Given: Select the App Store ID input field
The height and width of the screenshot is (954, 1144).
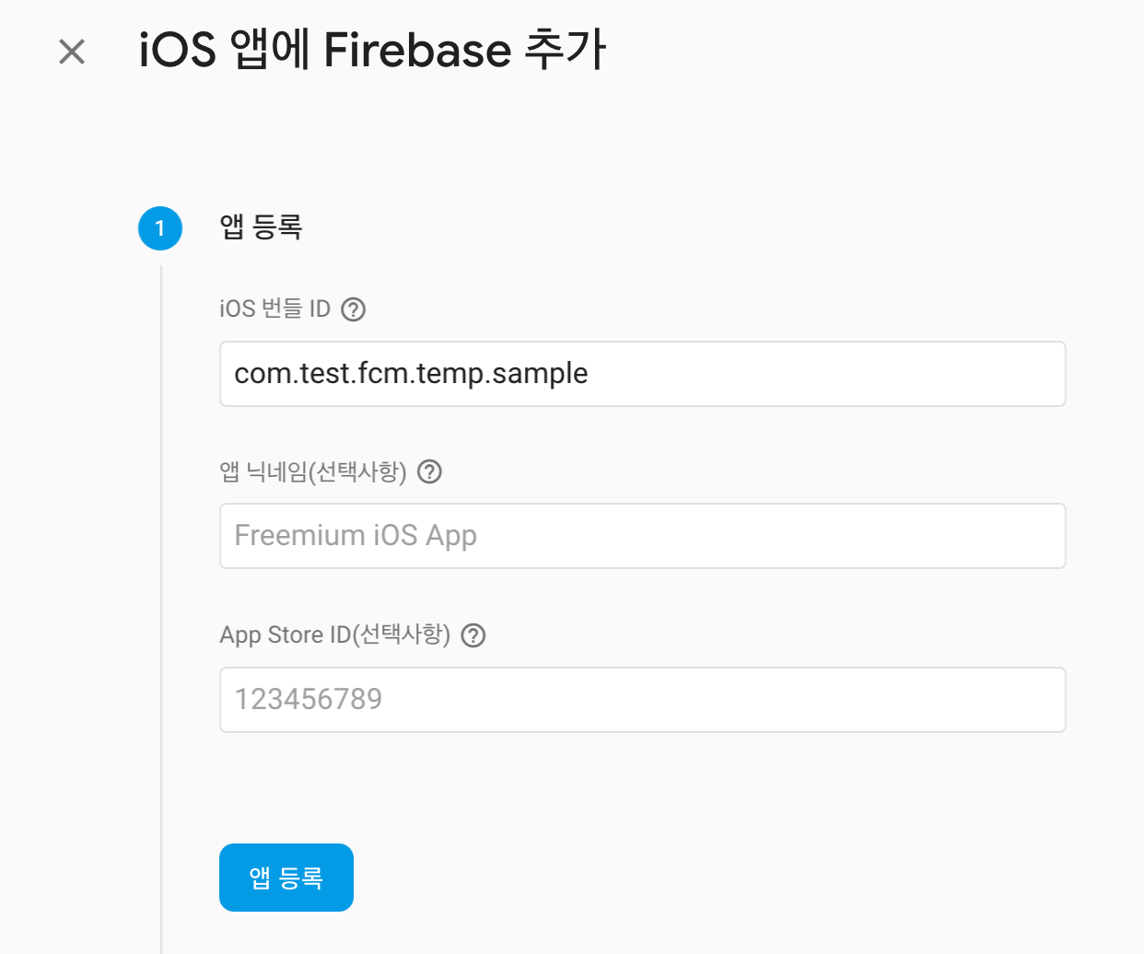Looking at the screenshot, I should (643, 700).
